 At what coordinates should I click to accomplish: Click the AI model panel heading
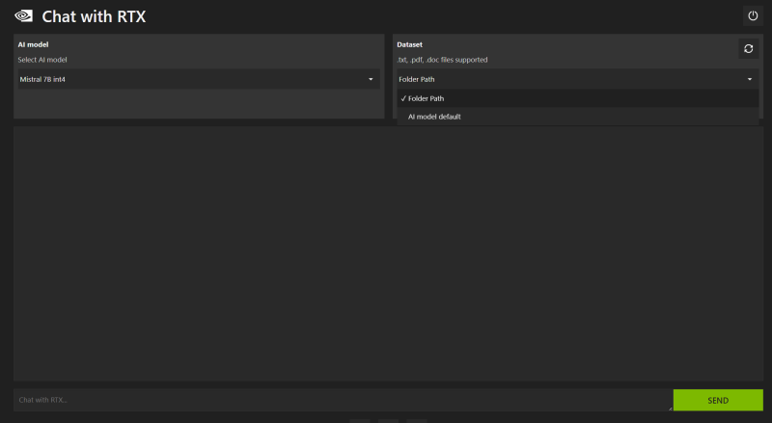(x=33, y=44)
